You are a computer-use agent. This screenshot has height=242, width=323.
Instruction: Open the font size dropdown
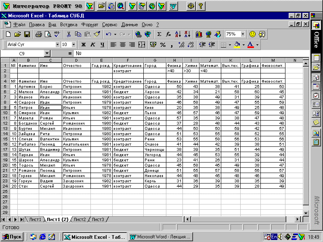tap(73, 44)
